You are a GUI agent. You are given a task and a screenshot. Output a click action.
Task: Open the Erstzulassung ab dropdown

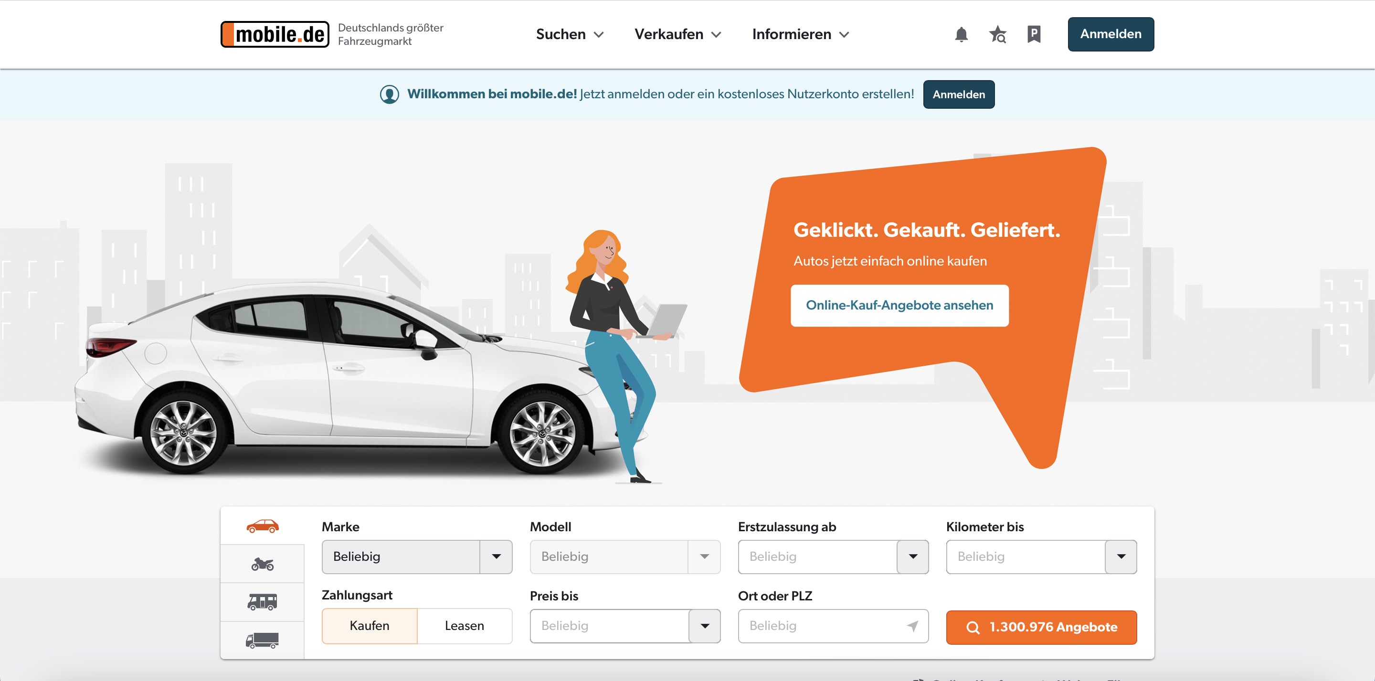pyautogui.click(x=833, y=557)
